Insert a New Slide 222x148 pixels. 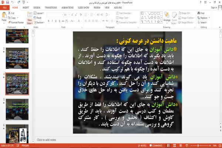pos(30,18)
